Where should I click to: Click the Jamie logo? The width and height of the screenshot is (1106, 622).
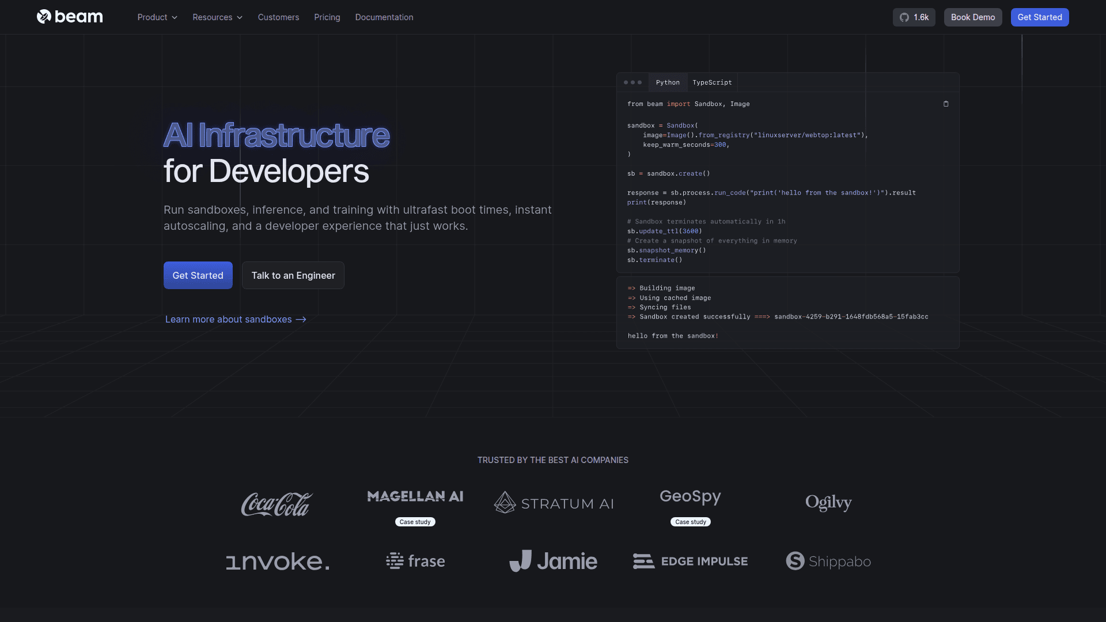[x=553, y=561]
